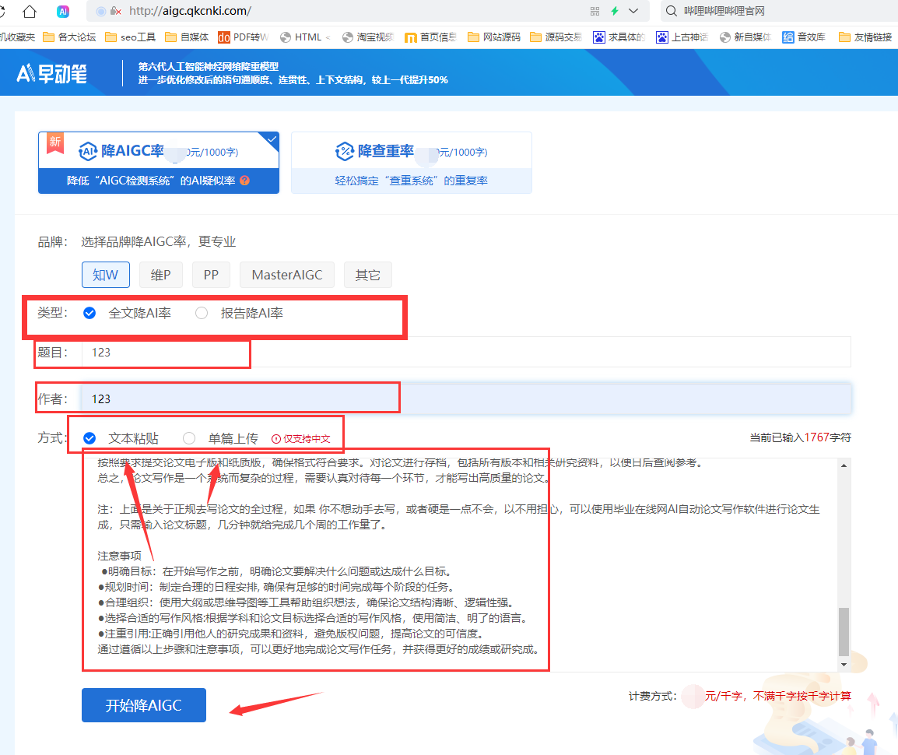Click the 注意事项 heading in text area
Screen dimensions: 898x755
coord(119,556)
